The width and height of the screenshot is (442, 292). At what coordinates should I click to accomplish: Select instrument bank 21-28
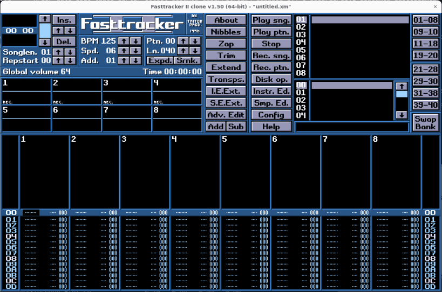point(425,69)
